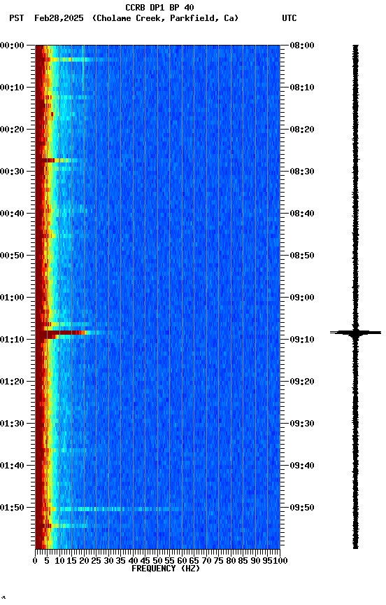The height and width of the screenshot is (605, 386).
Task: Click the 10 Hz frequency tick label
Action: click(x=59, y=561)
